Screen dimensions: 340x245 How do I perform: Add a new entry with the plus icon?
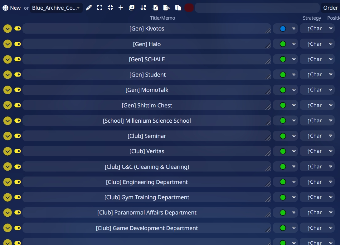tap(121, 8)
